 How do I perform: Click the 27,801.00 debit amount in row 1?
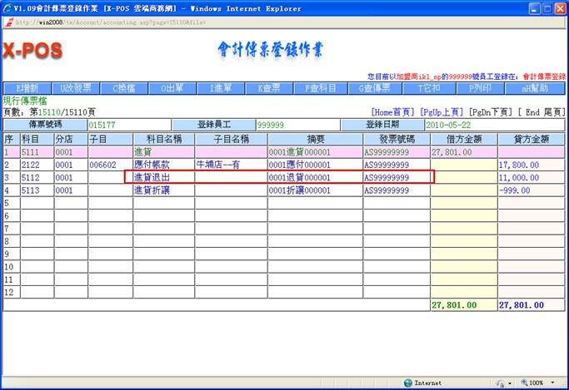463,152
